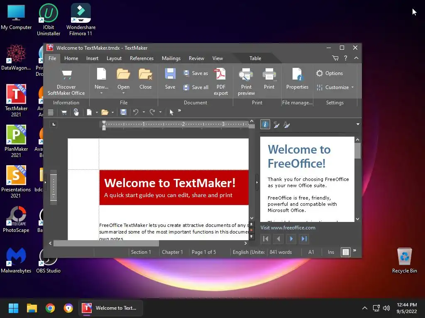The image size is (425, 318).
Task: Click the floppy disk save icon in quick toolbar
Action: [123, 112]
